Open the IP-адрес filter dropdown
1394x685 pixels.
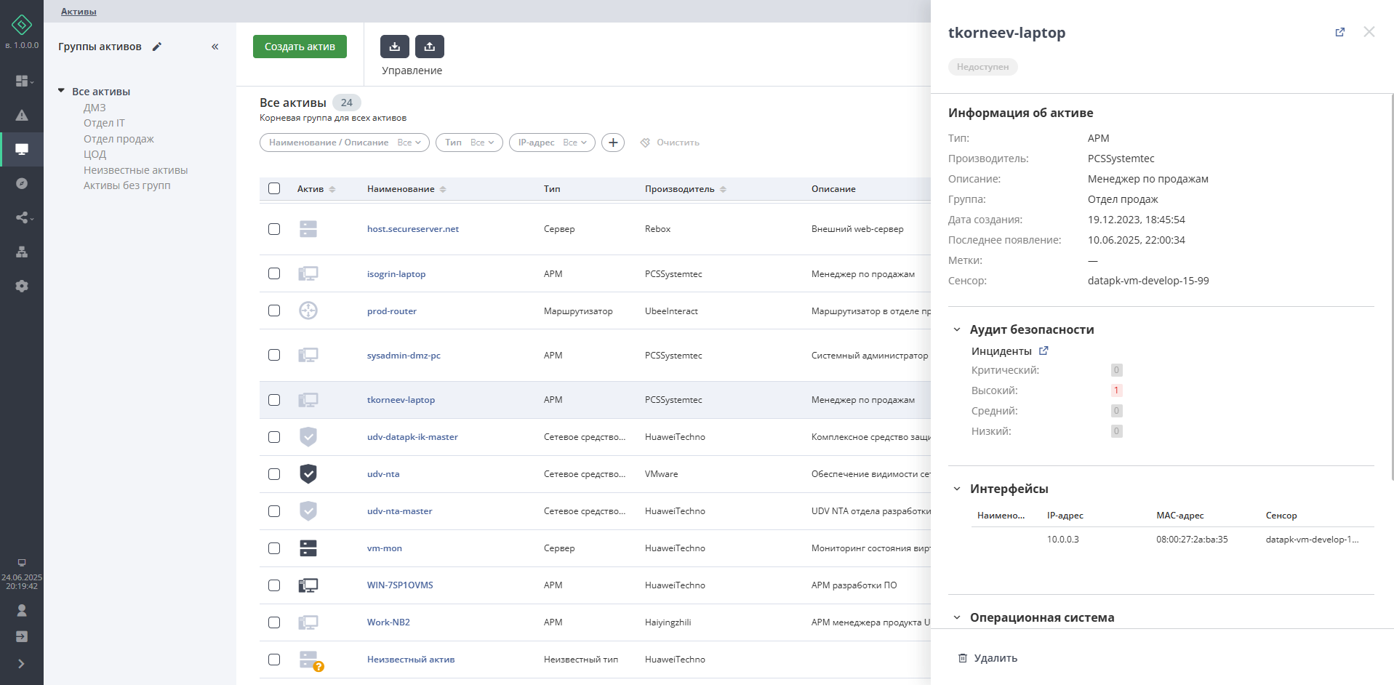coord(552,143)
